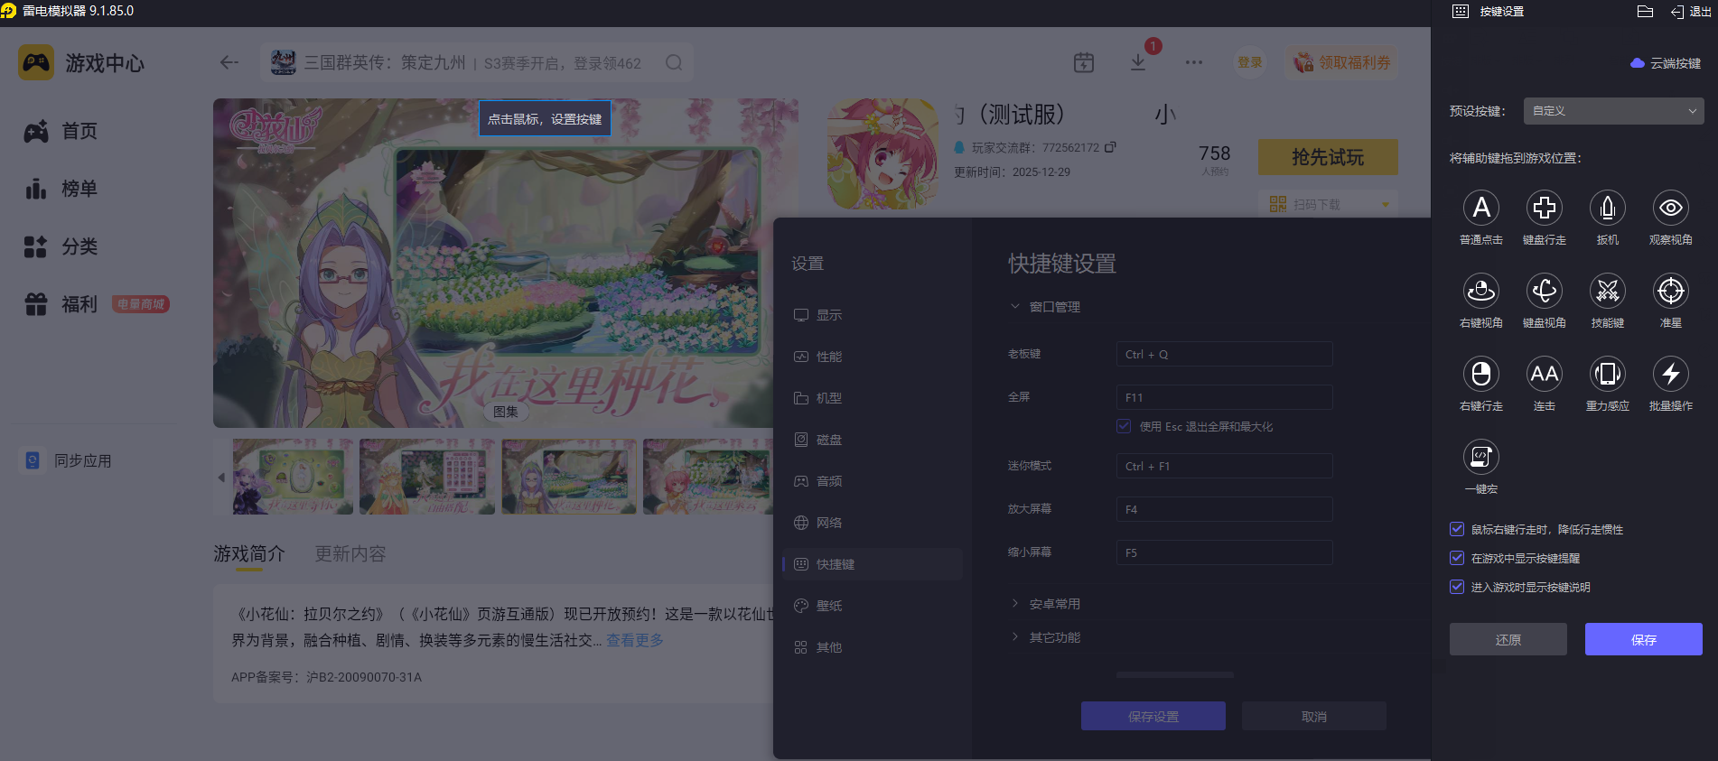The width and height of the screenshot is (1718, 761).
Task: Click the 抢先试玩 button
Action: pos(1328,157)
